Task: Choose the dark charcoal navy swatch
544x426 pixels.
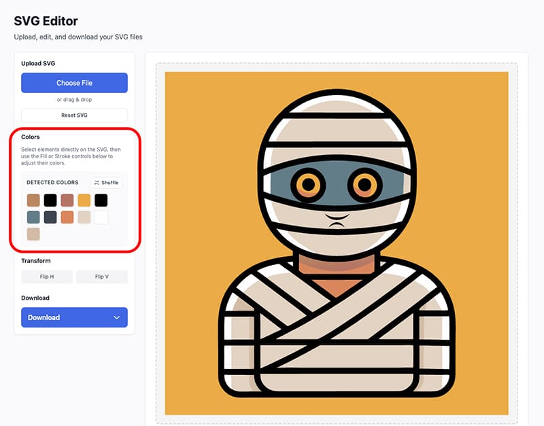Action: pos(50,217)
